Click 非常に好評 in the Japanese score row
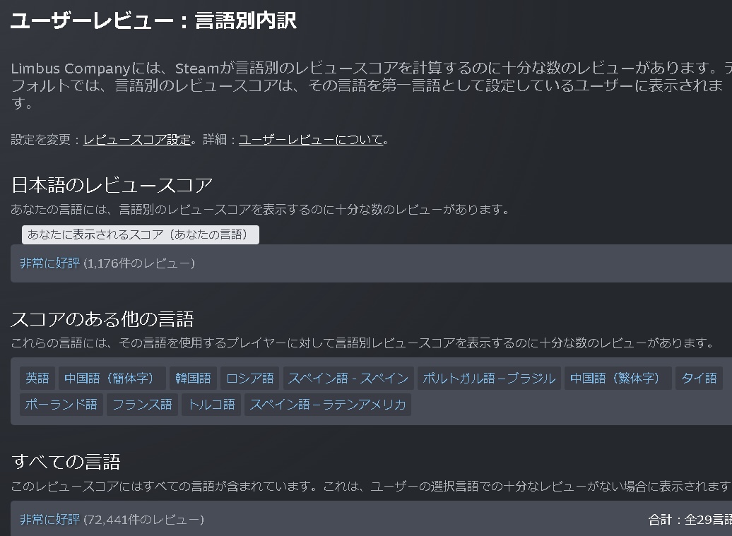This screenshot has height=536, width=732. (49, 263)
